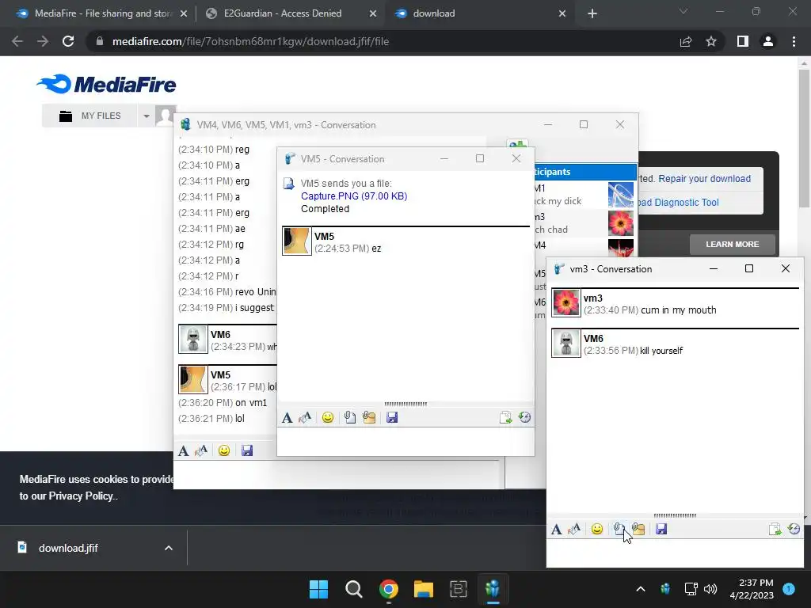Open the Windows Start menu
The image size is (811, 608).
click(x=318, y=589)
